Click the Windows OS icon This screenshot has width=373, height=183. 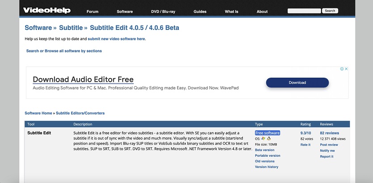[x=263, y=138]
